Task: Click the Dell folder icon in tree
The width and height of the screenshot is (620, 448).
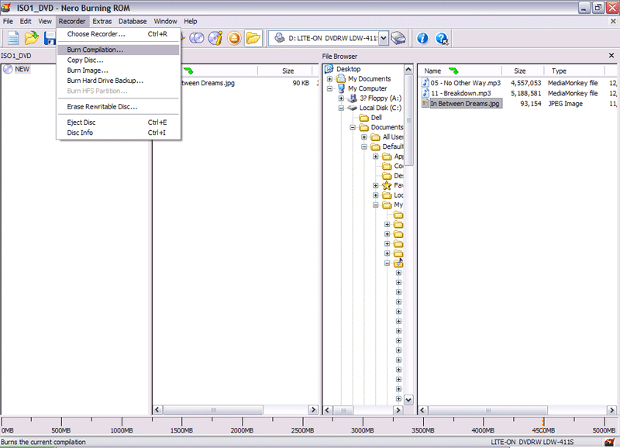Action: point(363,118)
